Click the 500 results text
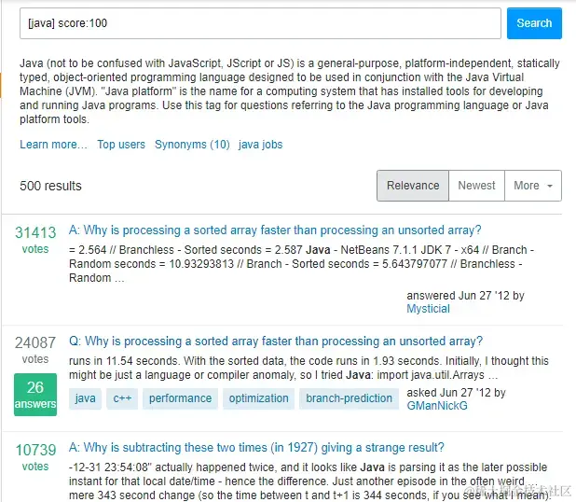 (x=50, y=186)
